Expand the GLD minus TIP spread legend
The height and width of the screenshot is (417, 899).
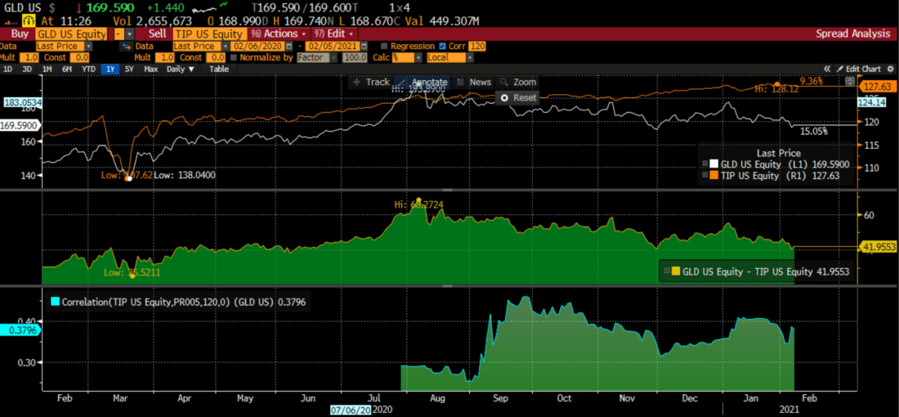pyautogui.click(x=667, y=270)
